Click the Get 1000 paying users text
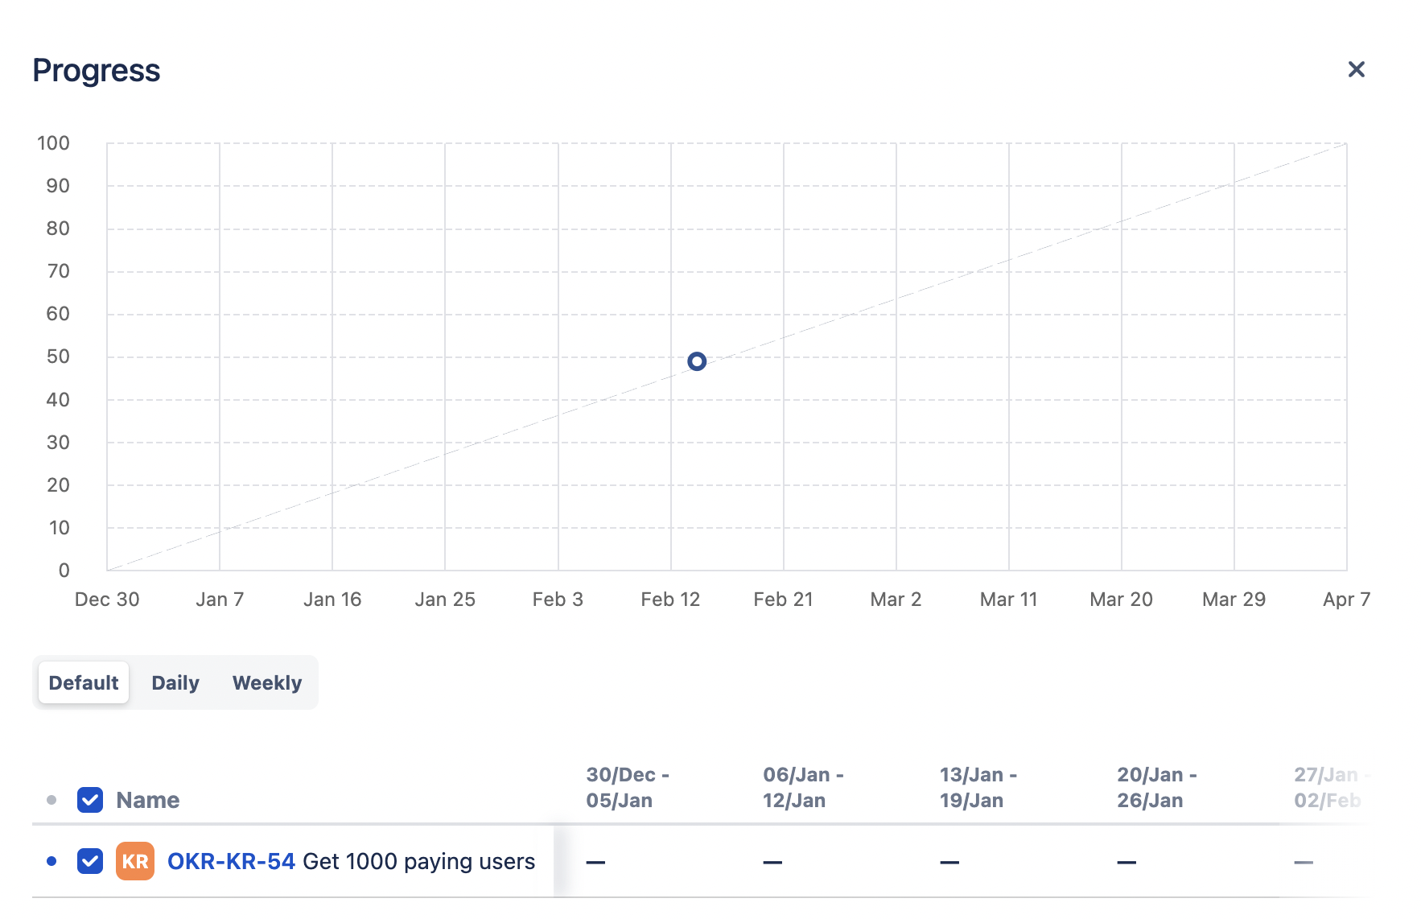Image resolution: width=1421 pixels, height=919 pixels. (418, 861)
